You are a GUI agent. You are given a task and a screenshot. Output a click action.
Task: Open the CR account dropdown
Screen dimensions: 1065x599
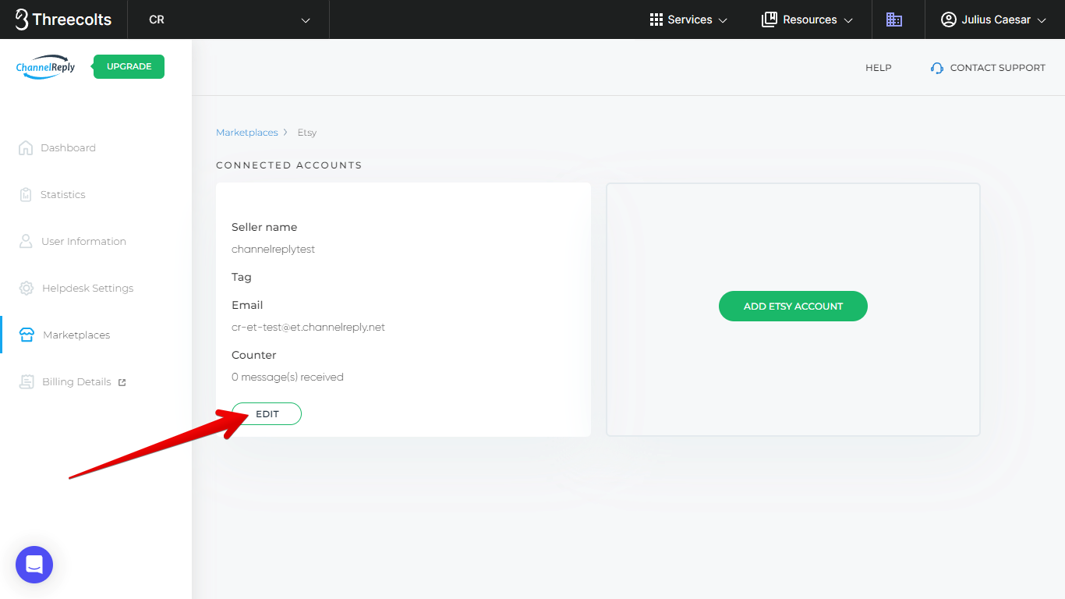[x=228, y=19]
